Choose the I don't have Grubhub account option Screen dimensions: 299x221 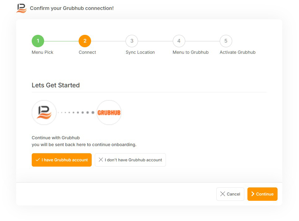click(x=130, y=160)
